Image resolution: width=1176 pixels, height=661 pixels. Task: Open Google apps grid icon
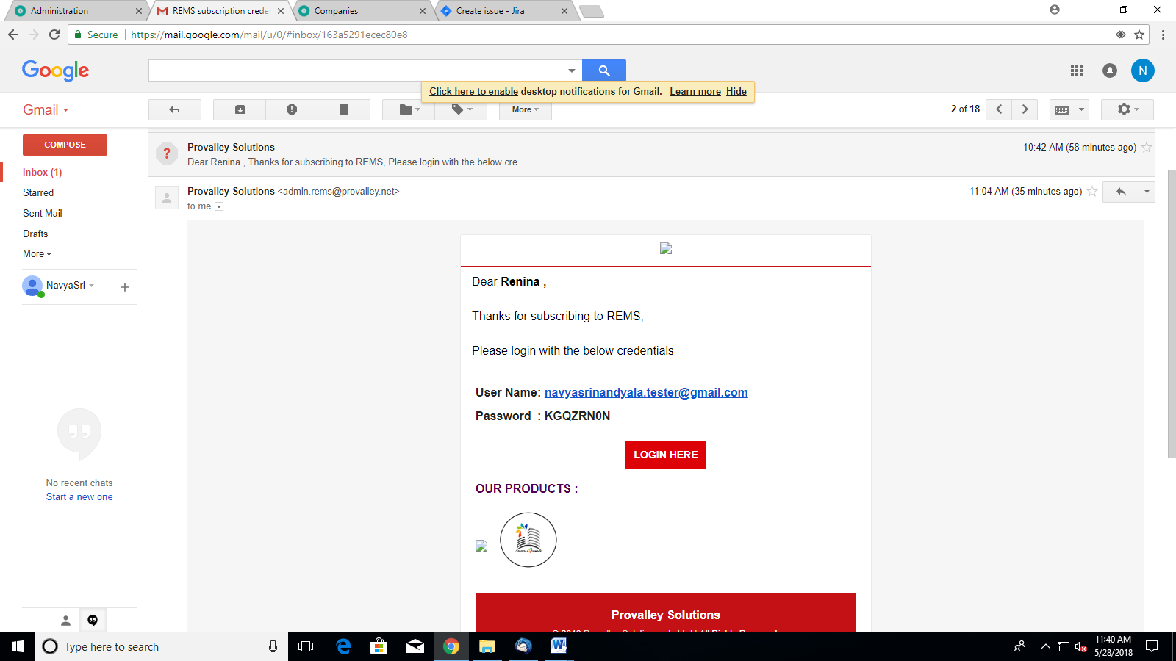coord(1077,71)
